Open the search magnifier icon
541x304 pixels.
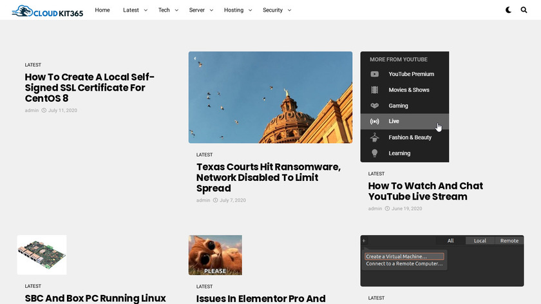524,10
